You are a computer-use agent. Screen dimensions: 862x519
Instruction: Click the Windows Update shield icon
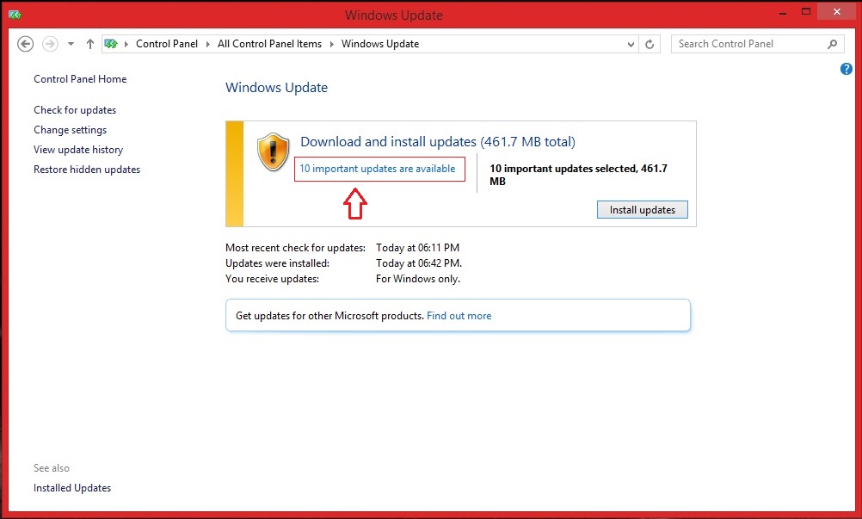click(273, 151)
